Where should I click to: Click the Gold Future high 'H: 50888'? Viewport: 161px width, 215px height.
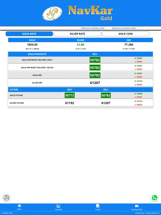pyautogui.click(x=138, y=94)
